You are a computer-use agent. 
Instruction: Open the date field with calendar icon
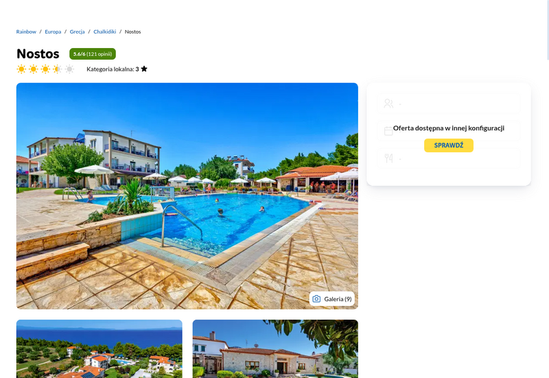coord(449,131)
